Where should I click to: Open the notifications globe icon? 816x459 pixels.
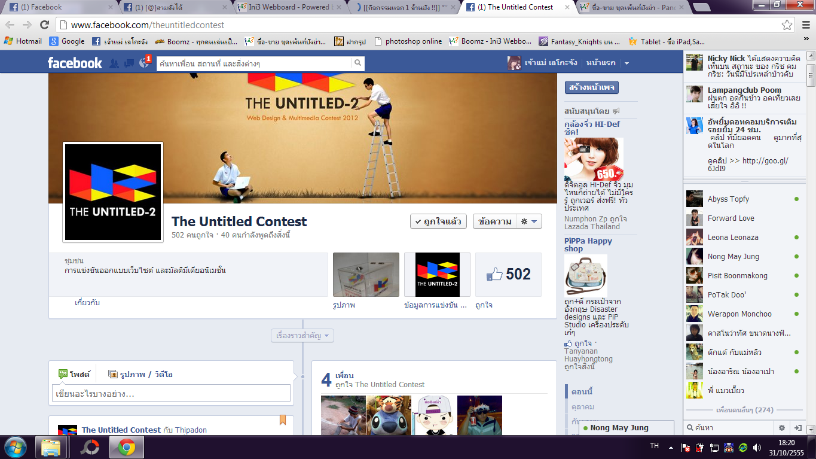tap(143, 63)
